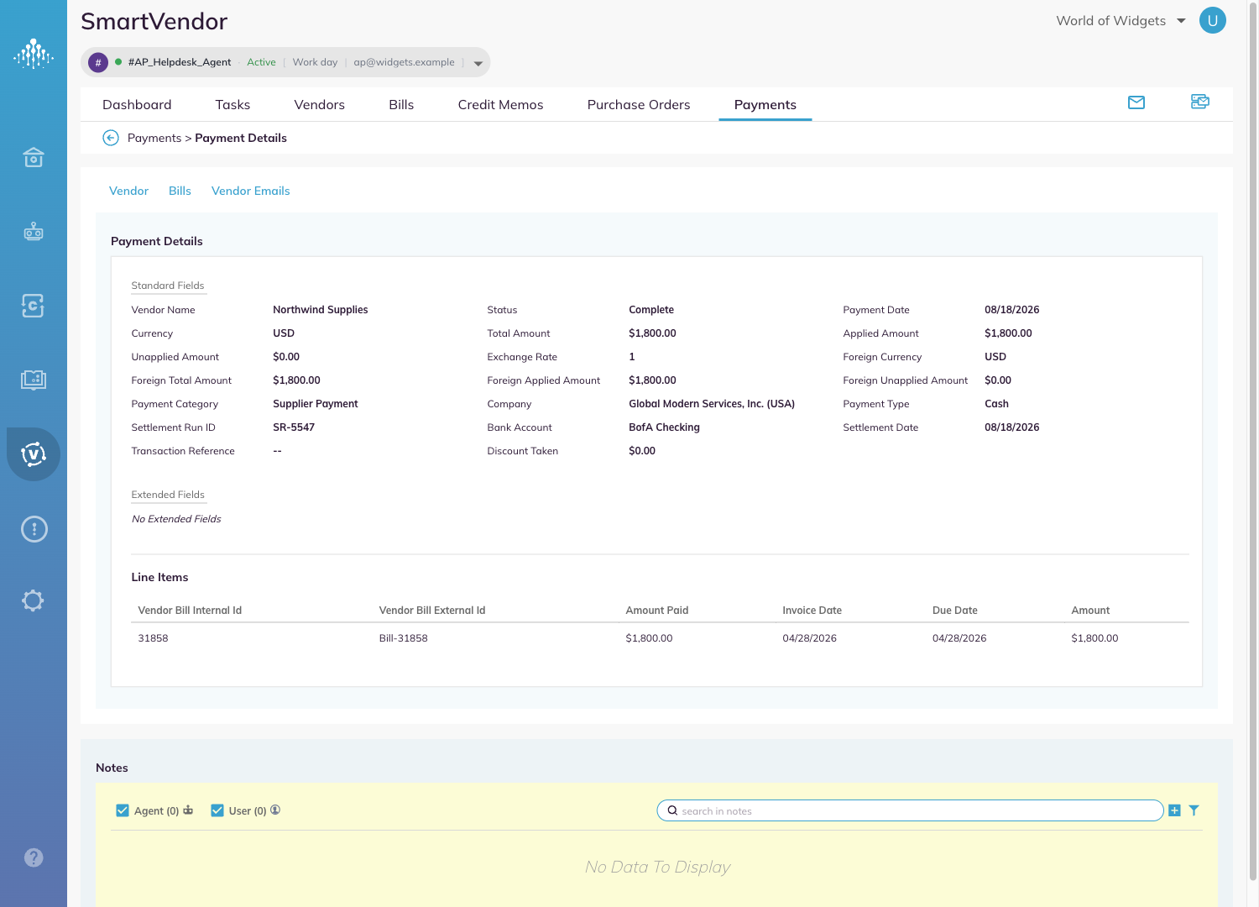Switch to the Dashboard tab
This screenshot has height=907, width=1259.
(x=137, y=105)
